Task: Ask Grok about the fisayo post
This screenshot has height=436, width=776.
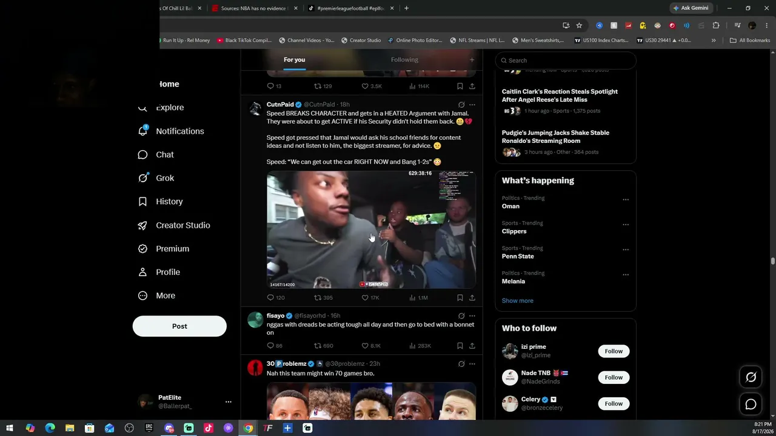Action: [x=461, y=316]
